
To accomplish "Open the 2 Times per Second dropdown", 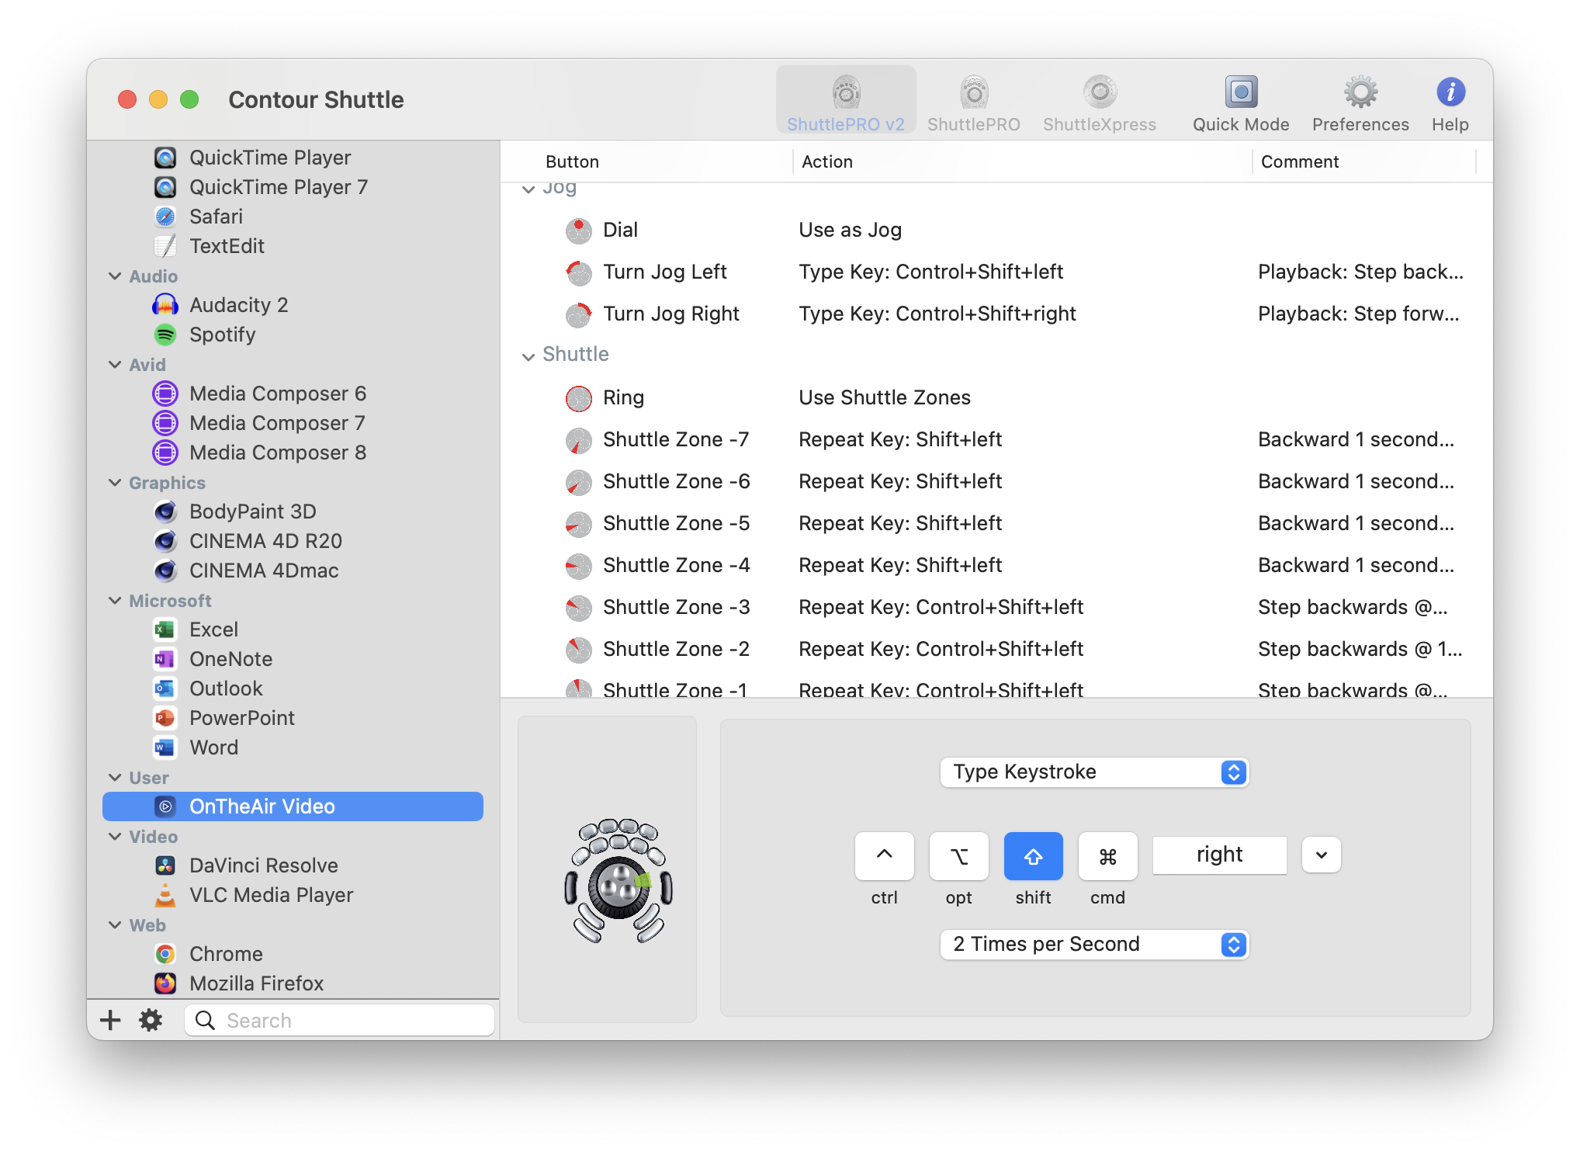I will point(1094,945).
